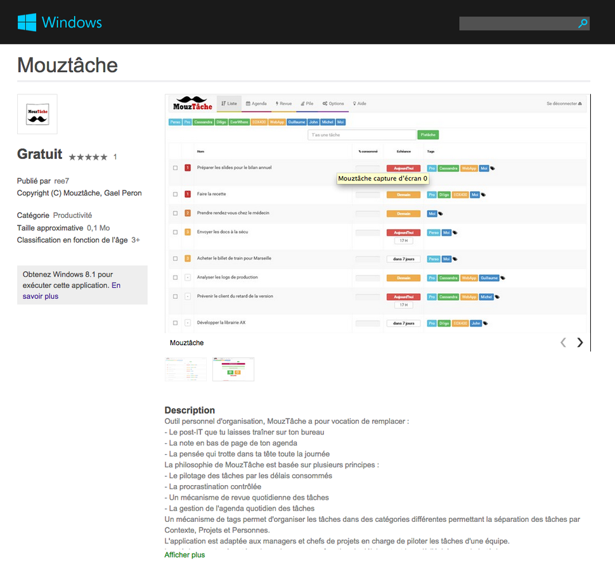Filter by the EverWhere tag in top tag bar
Image resolution: width=615 pixels, height=570 pixels.
pyautogui.click(x=239, y=122)
